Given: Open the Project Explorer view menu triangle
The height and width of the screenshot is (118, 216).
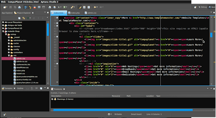Looking at the screenshot, I should [47, 17].
